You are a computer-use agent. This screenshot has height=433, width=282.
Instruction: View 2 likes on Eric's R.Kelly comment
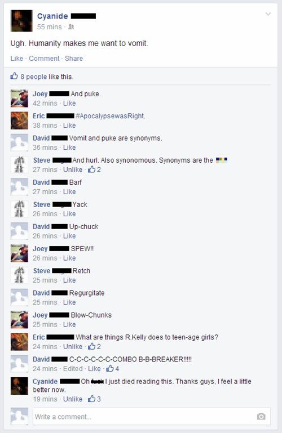point(94,346)
